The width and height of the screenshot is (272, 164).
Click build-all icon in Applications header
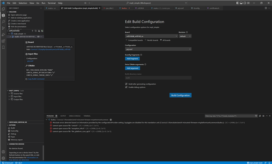coord(39,31)
